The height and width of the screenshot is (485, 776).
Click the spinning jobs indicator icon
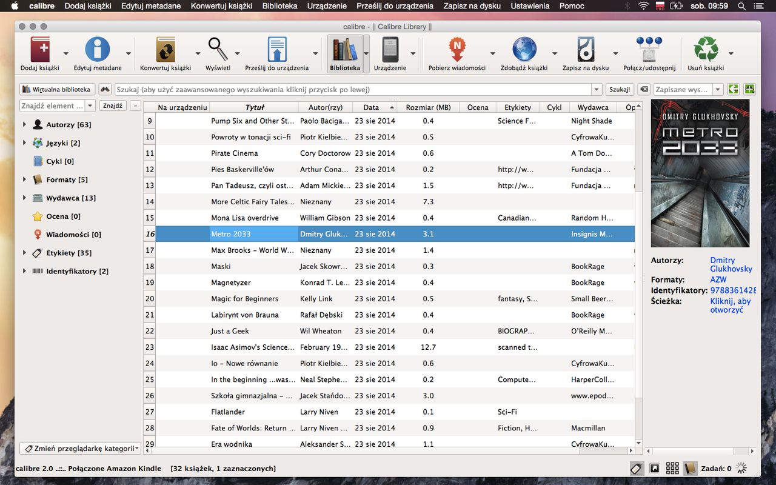(741, 468)
